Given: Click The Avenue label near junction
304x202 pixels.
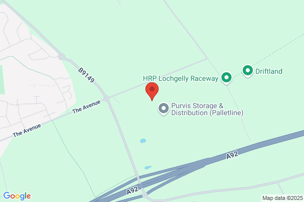Looking at the screenshot, I should click(86, 107).
